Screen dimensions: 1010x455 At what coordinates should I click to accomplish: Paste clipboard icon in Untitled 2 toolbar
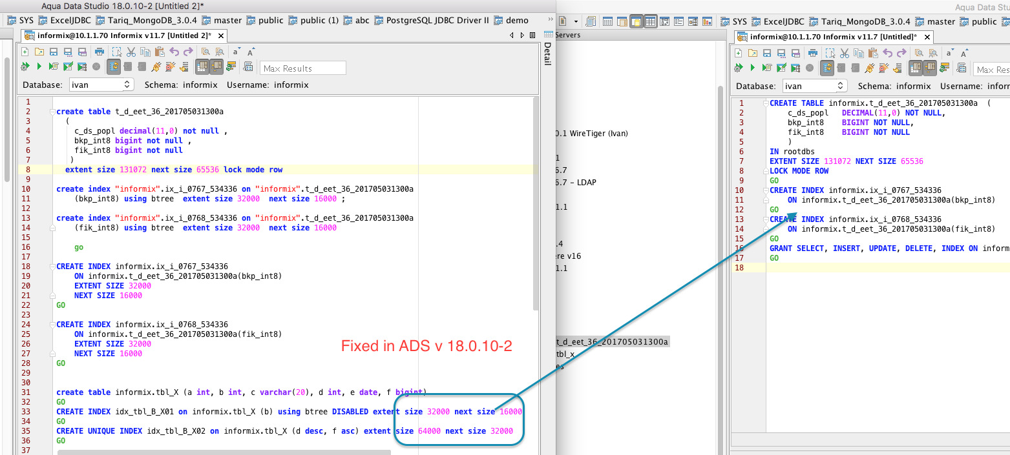coord(160,52)
